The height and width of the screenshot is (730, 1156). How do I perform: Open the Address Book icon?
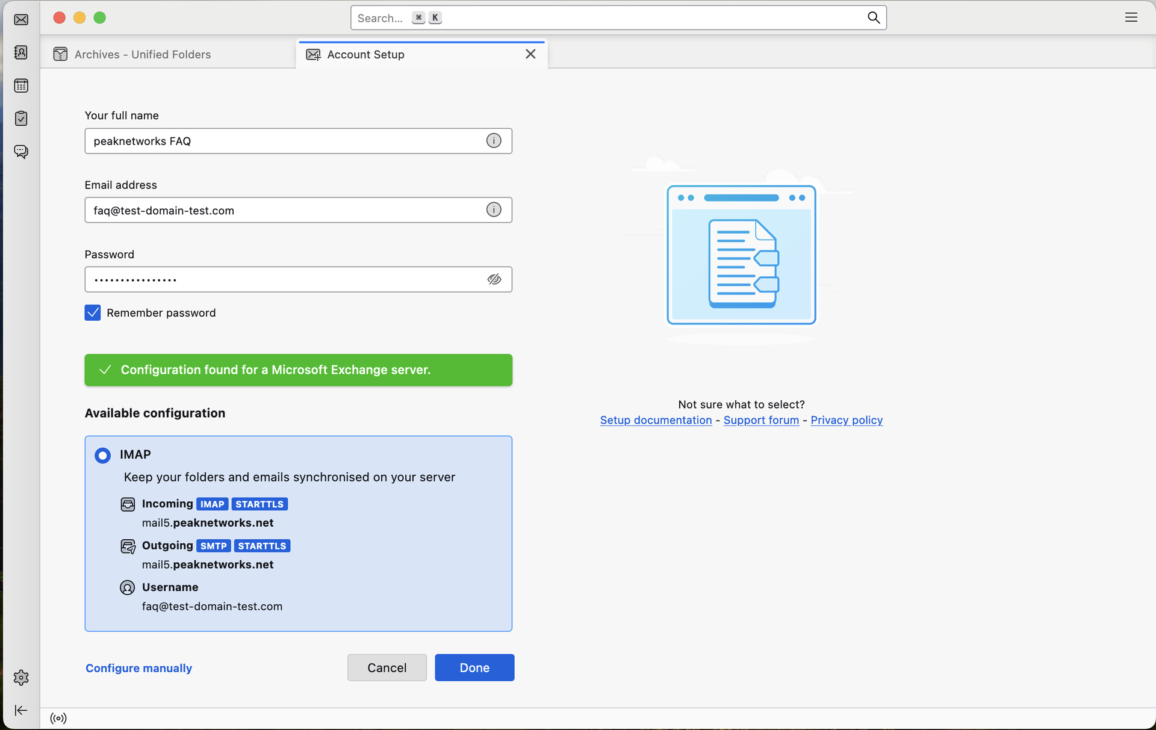coord(21,52)
